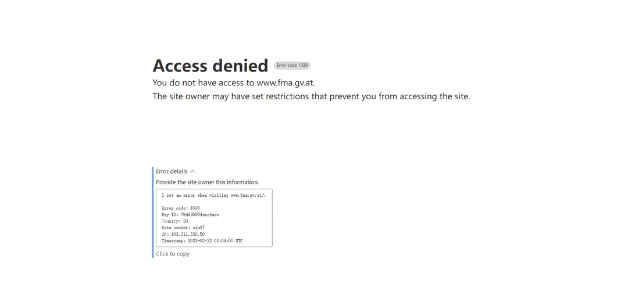Click the www.fma.gv.at/ URL inside details box

248,195
